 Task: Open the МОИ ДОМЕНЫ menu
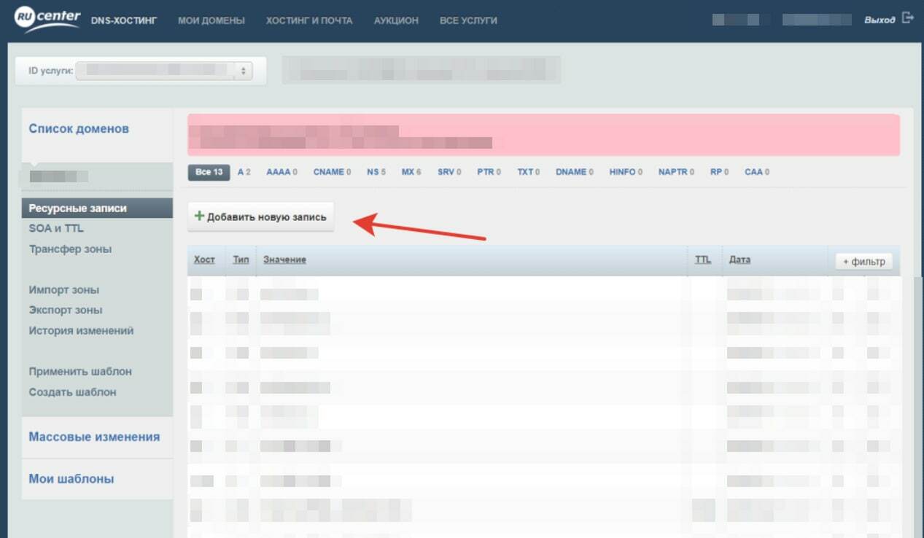click(x=211, y=20)
